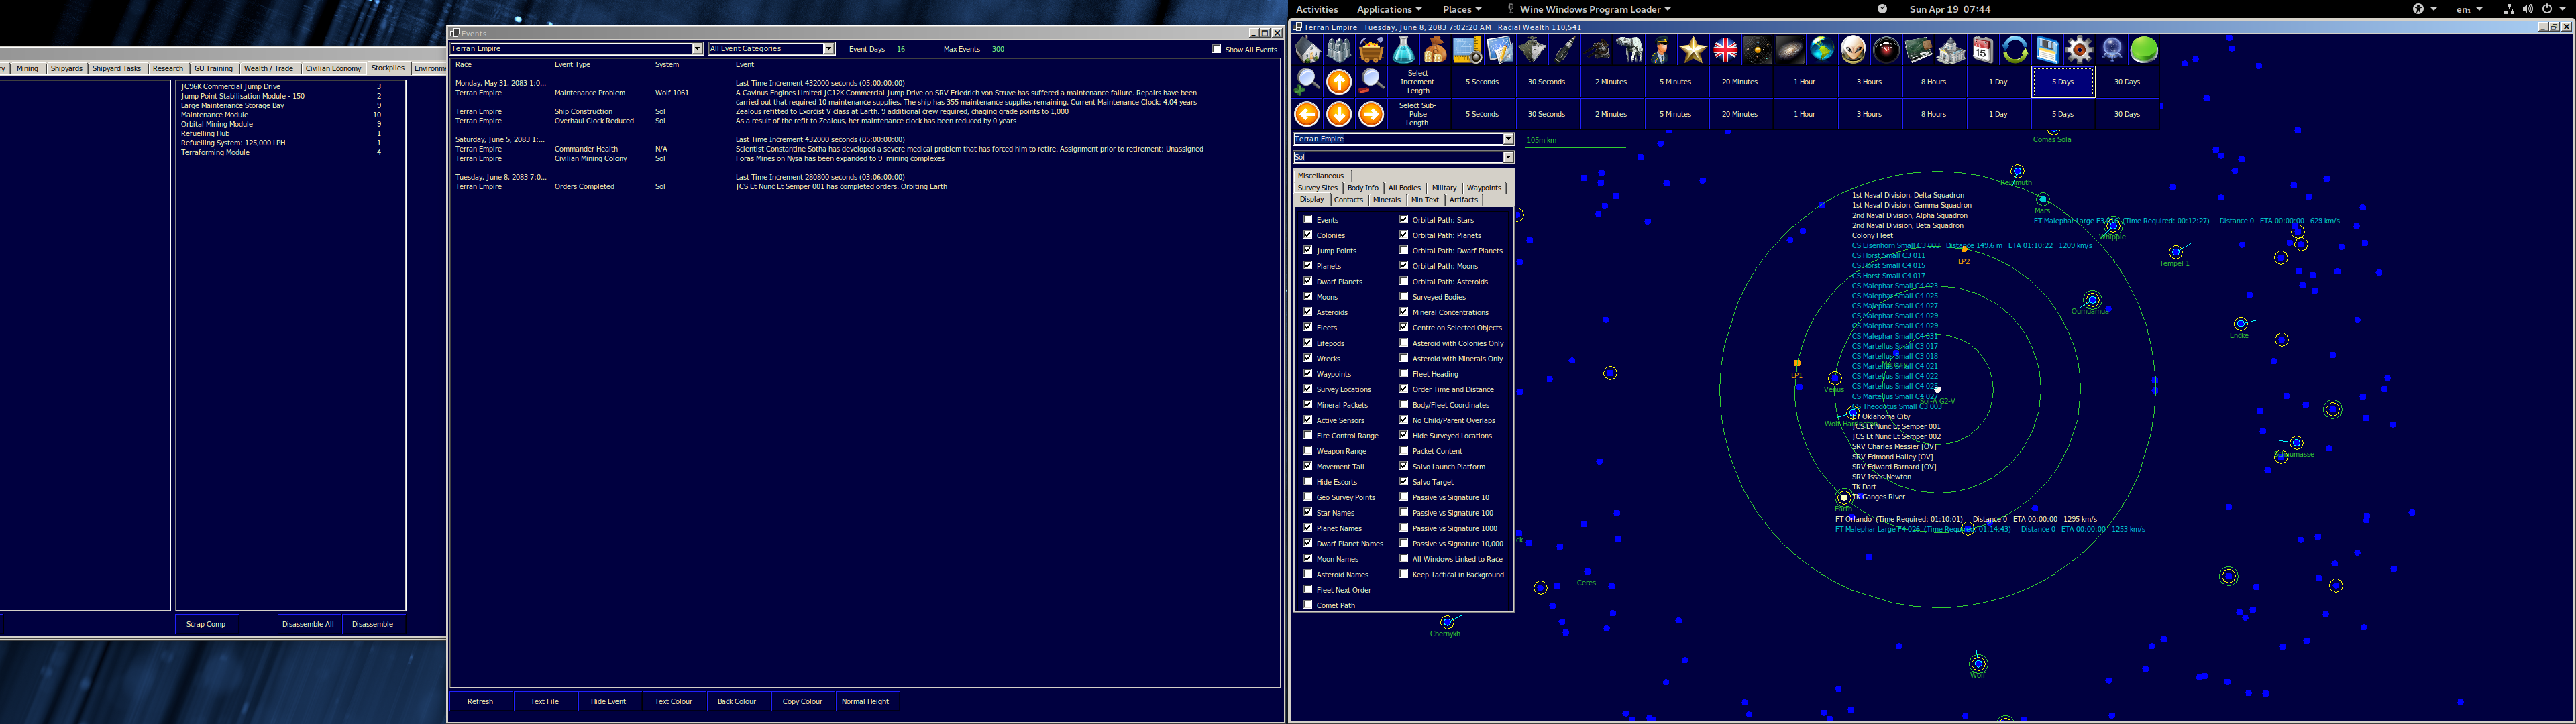Open the All Event Categories dropdown
Viewport: 2576px width, 724px height.
pyautogui.click(x=828, y=49)
